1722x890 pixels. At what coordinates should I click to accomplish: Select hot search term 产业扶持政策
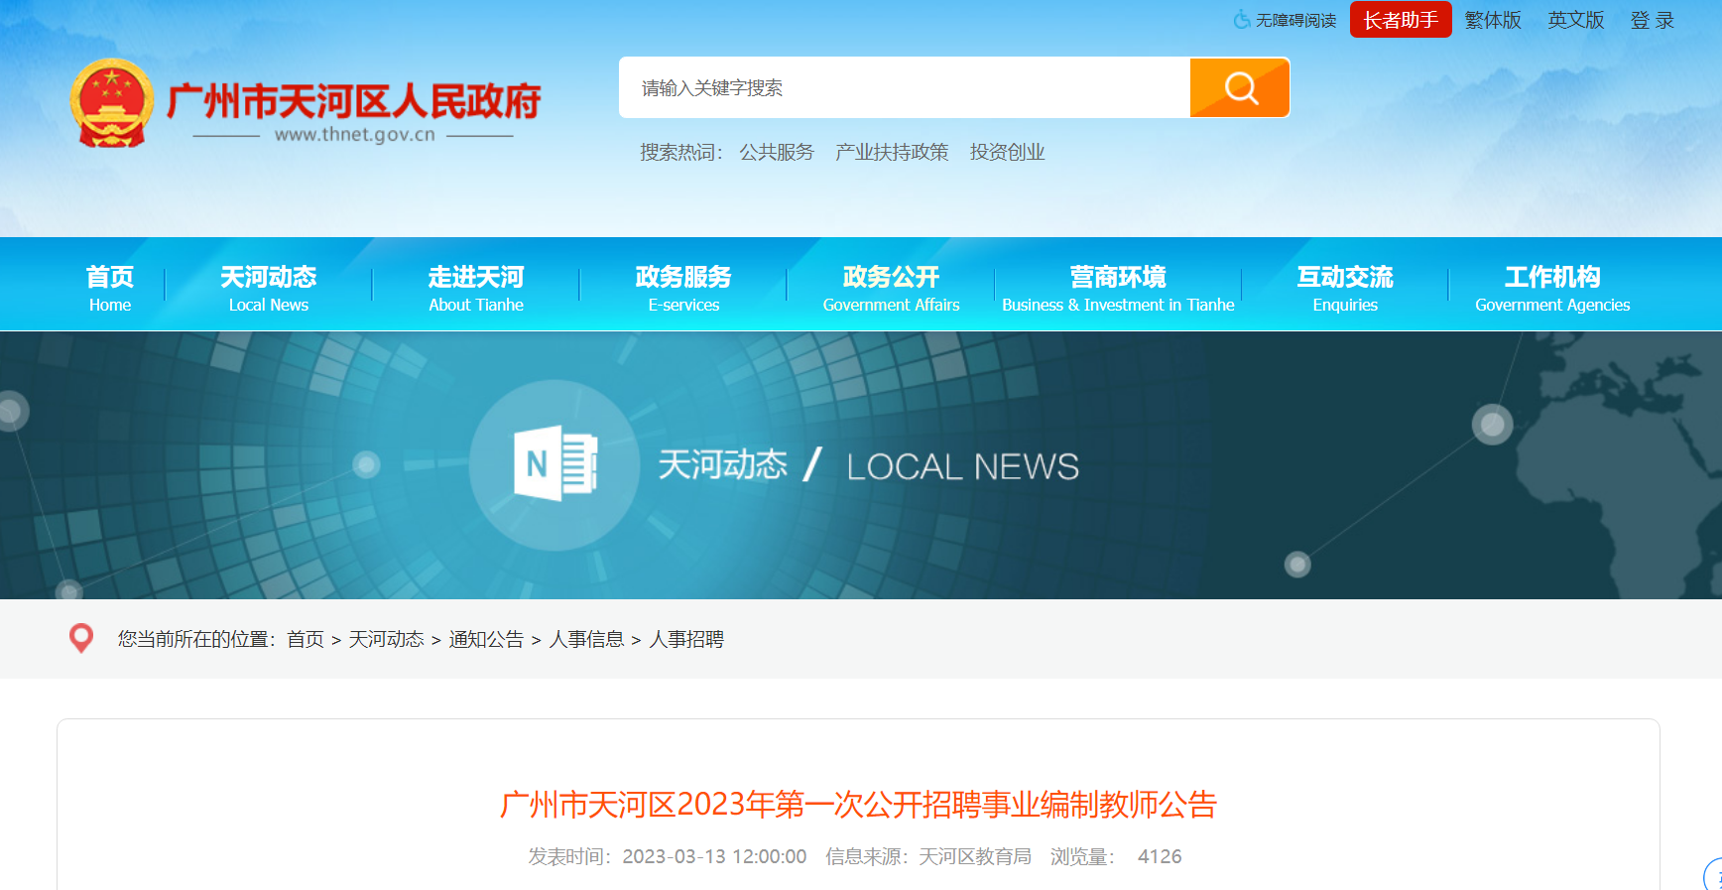click(891, 152)
